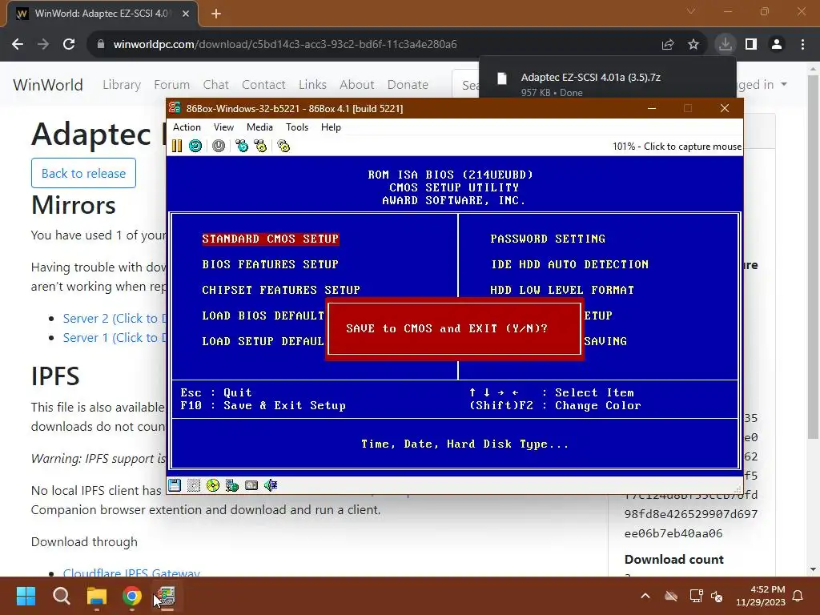Viewport: 820px width, 615px height.
Task: Open the notification center bell
Action: coord(798,596)
